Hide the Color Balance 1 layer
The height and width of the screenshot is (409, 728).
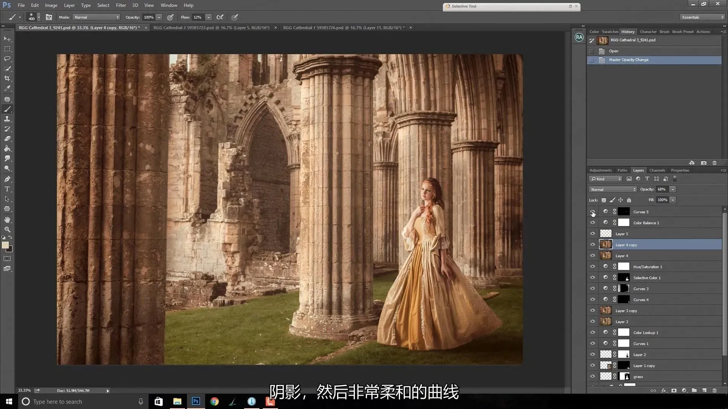point(593,223)
